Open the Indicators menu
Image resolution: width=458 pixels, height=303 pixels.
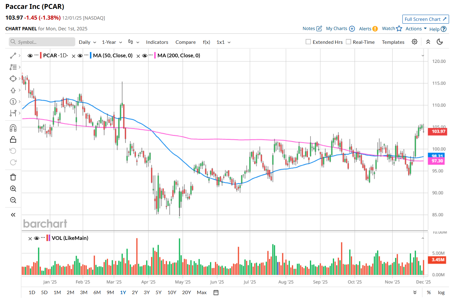157,42
